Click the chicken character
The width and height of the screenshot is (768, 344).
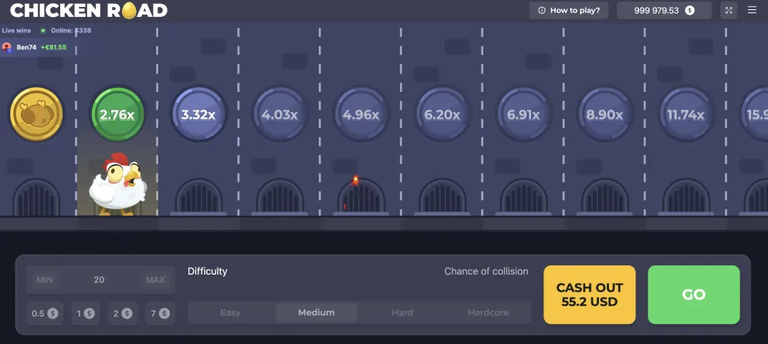[117, 184]
